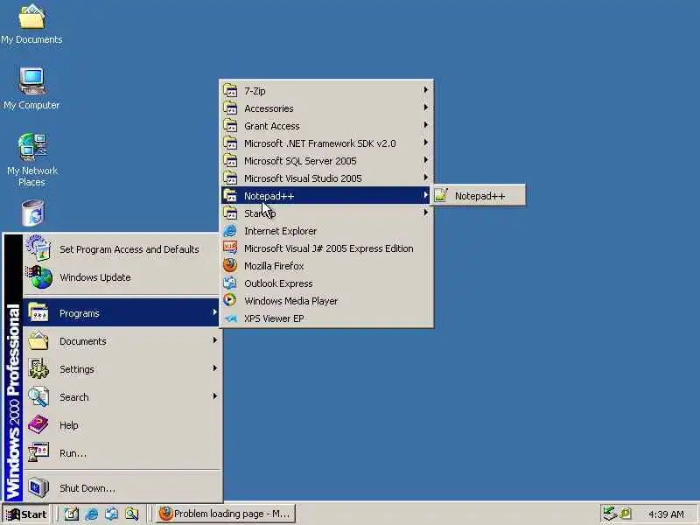Click the XPS Viewer EP icon

(230, 318)
